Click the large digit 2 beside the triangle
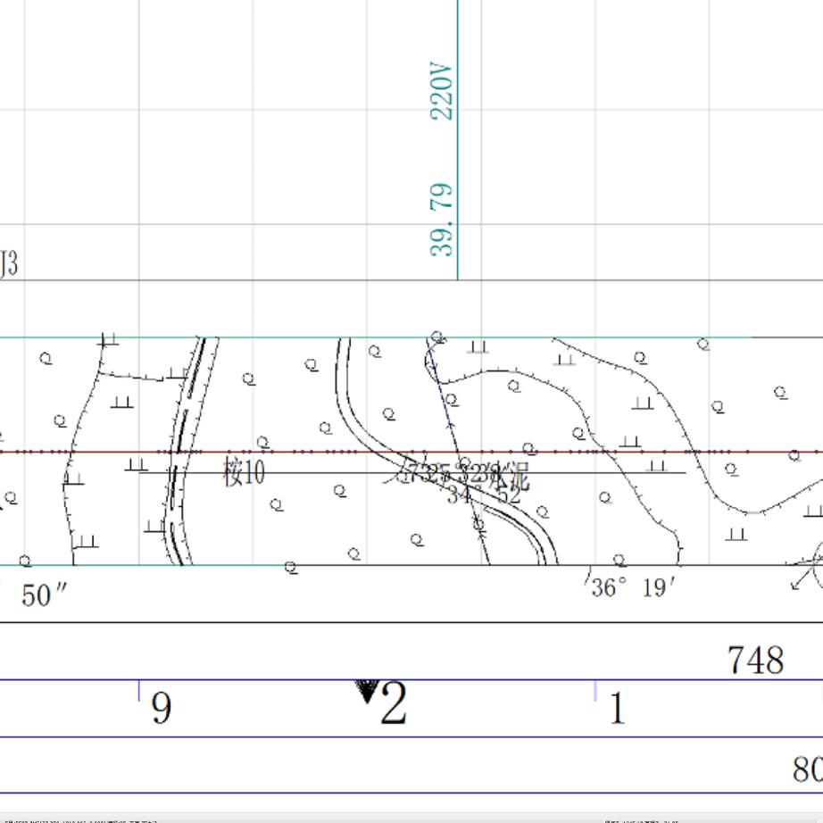Screen dimensions: 823x823 (x=394, y=703)
